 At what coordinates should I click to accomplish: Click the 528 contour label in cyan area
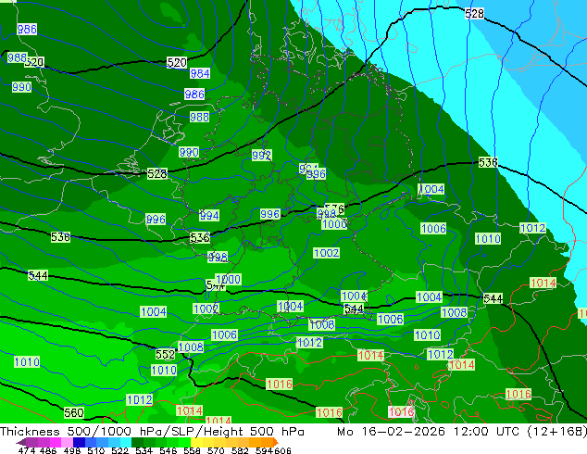[x=474, y=14]
